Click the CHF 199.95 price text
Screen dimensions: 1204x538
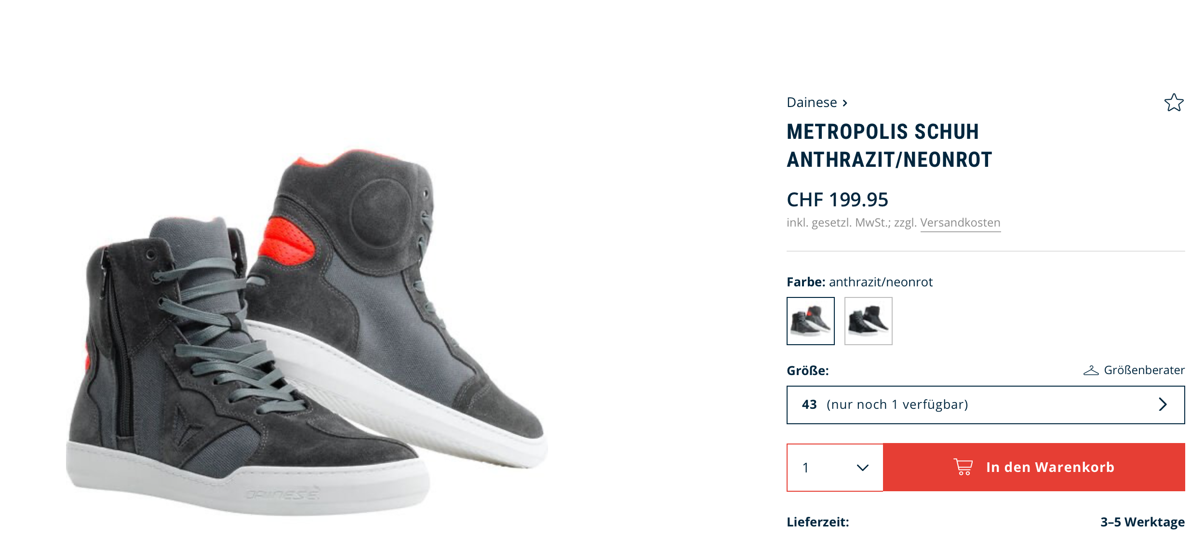tap(837, 200)
